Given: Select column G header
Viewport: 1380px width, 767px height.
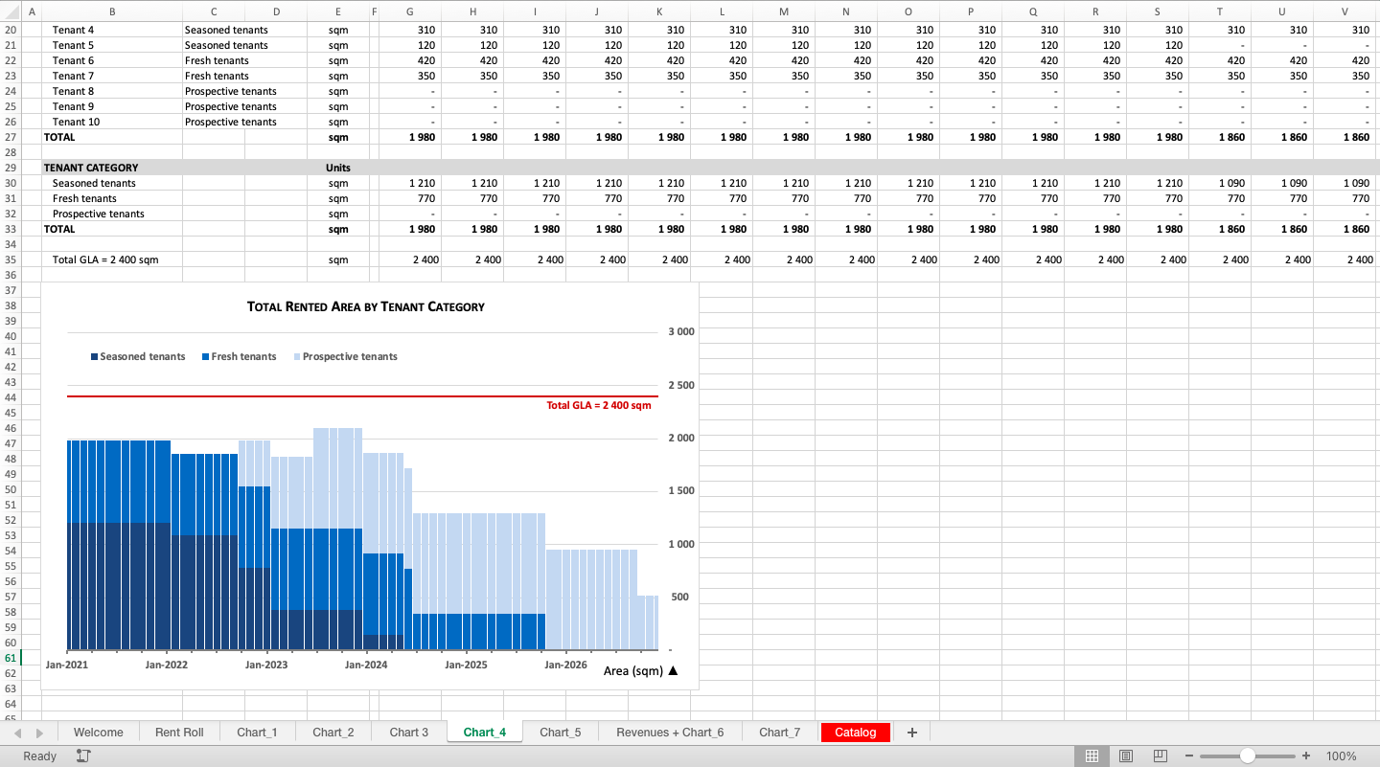Looking at the screenshot, I should 410,11.
